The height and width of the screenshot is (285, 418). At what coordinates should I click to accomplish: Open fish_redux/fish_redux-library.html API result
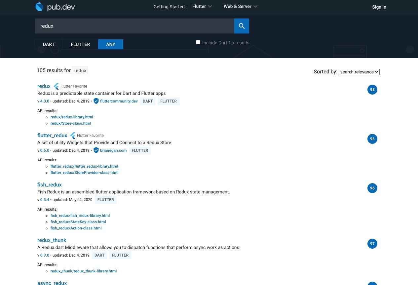pos(80,216)
